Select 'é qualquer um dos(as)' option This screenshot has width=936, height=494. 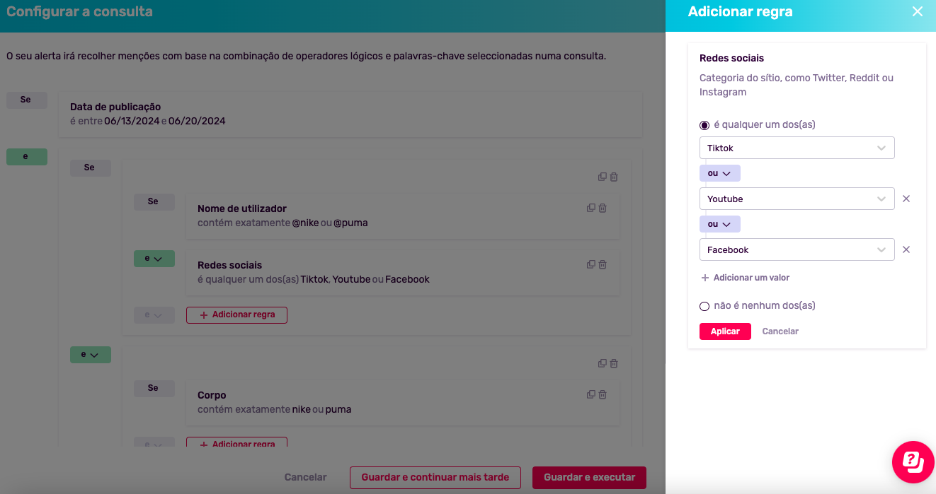pyautogui.click(x=704, y=125)
